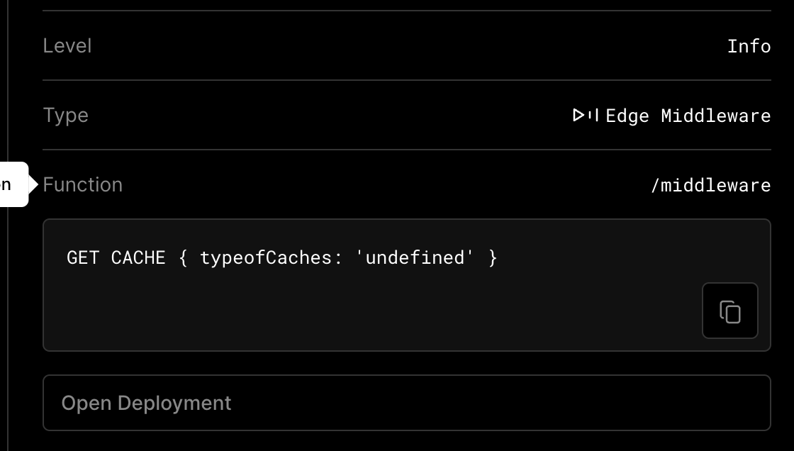This screenshot has height=451, width=794.
Task: Click the Function row label
Action: (83, 184)
